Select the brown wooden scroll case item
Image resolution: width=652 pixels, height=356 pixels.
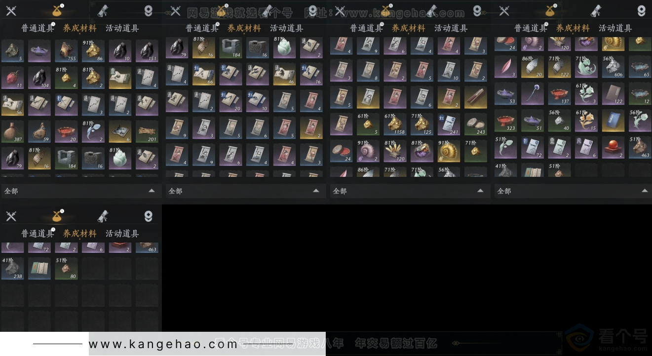pos(475,97)
